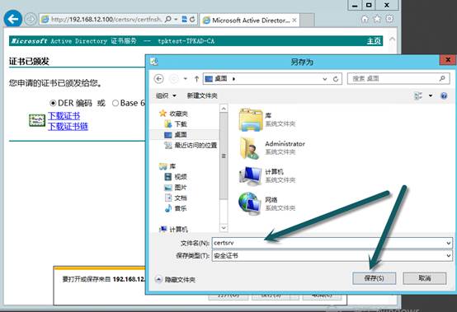Viewport: 457px width, 312px height.
Task: Refresh the 桌面 folder listing
Action: coord(336,79)
